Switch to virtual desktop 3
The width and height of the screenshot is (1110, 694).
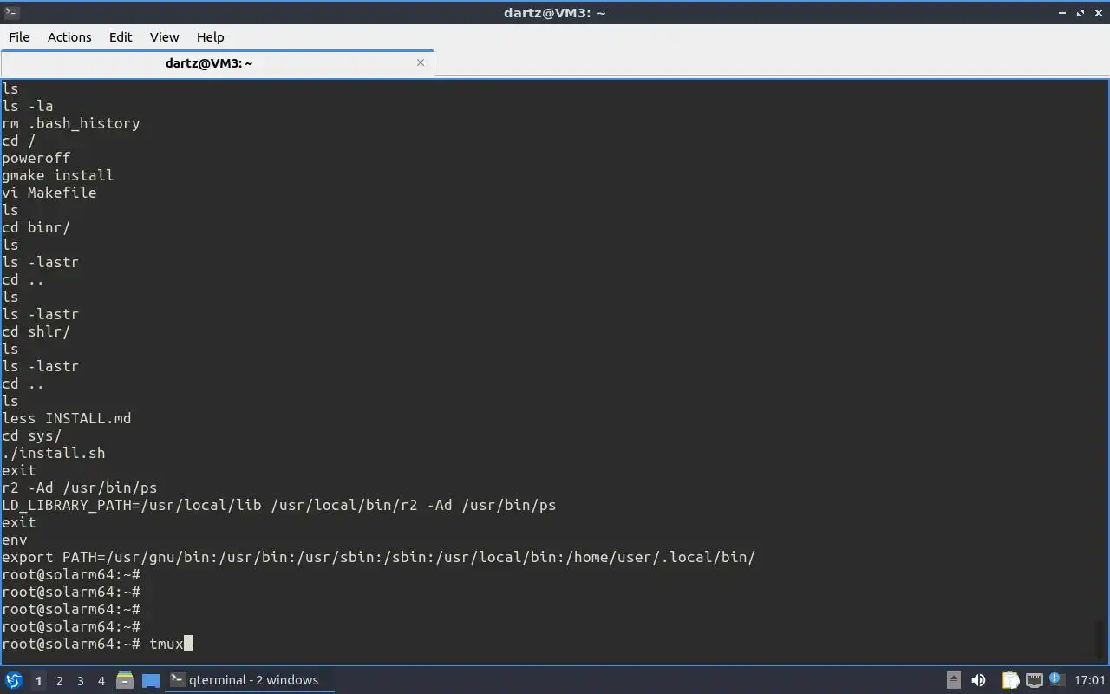tap(80, 681)
